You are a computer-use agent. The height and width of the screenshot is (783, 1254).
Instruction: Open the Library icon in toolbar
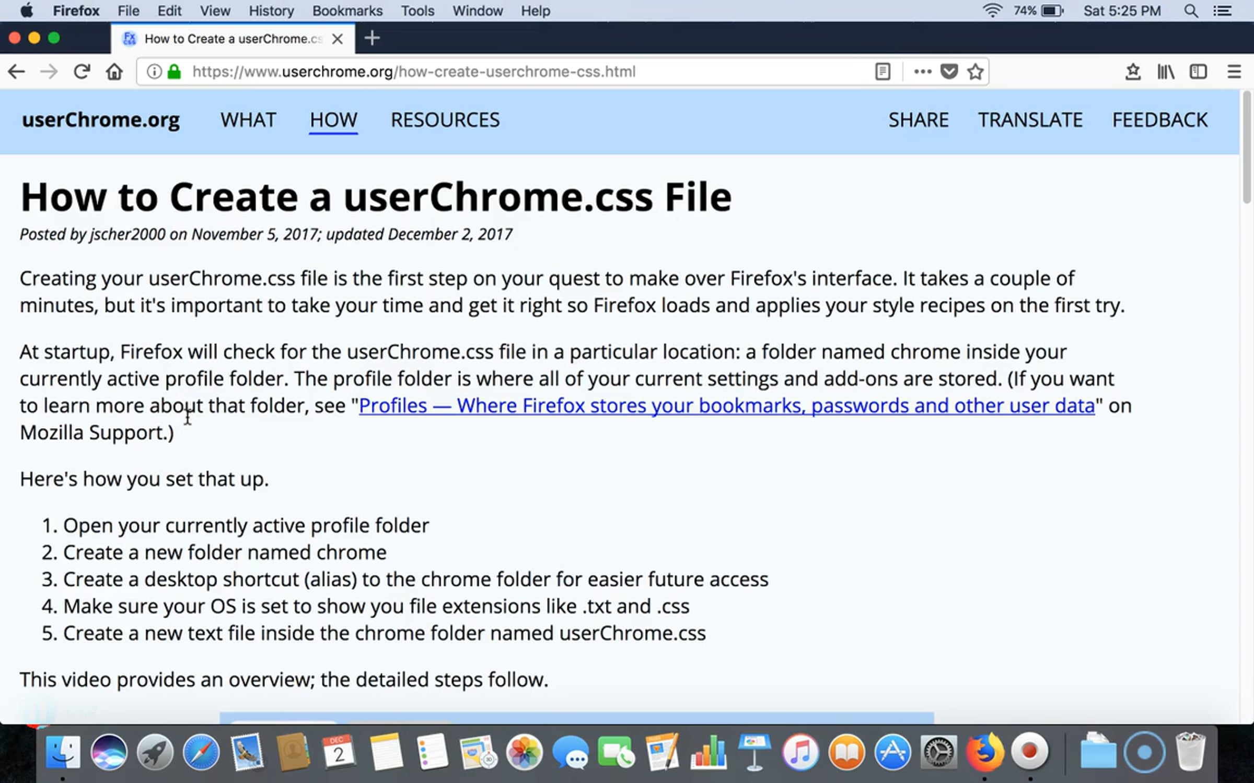click(x=1166, y=72)
